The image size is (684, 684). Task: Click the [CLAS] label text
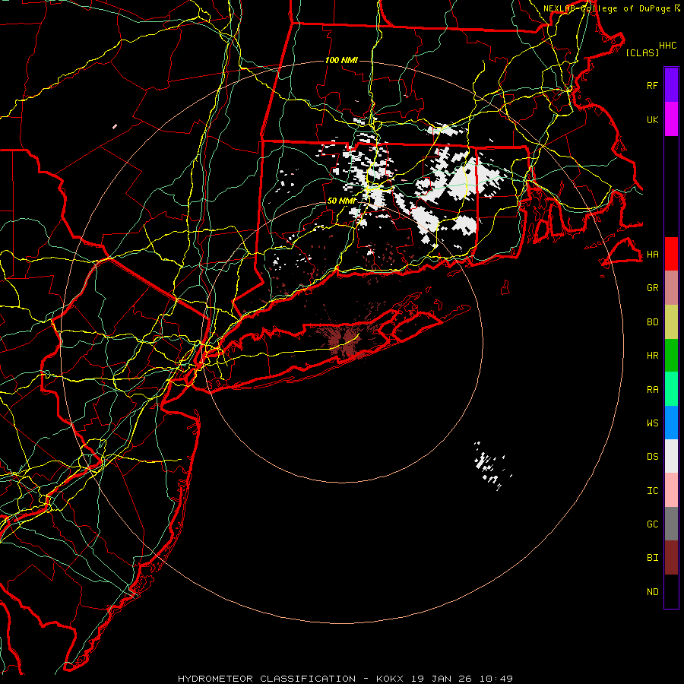tap(641, 52)
